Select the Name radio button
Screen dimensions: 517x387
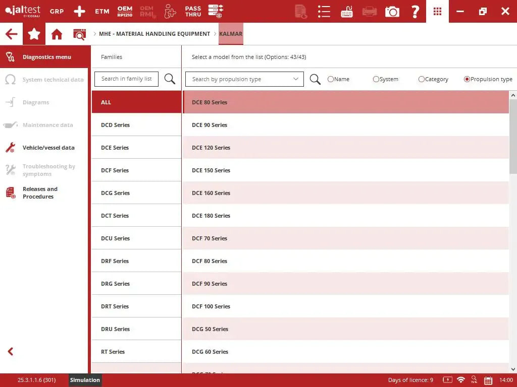331,79
